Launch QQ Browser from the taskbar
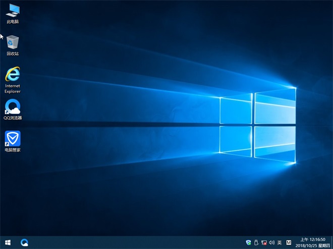Viewport: 333px width, 249px height. click(x=24, y=242)
